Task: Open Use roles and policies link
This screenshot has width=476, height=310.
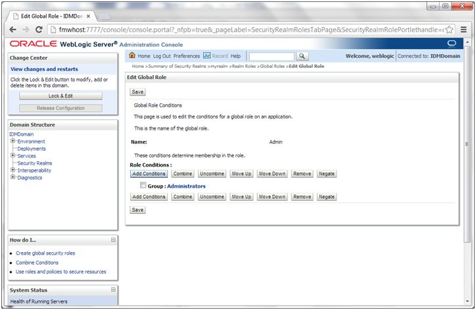Action: point(61,272)
